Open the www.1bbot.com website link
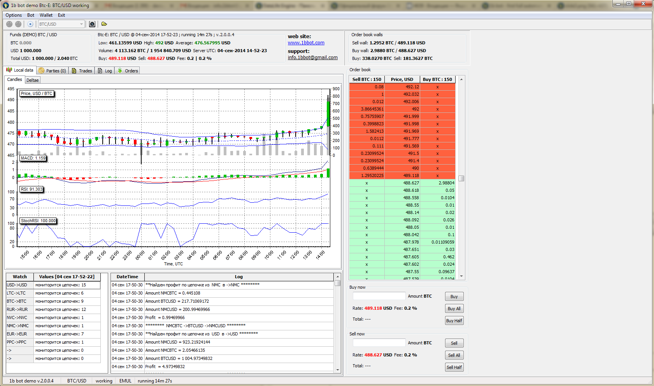The image size is (654, 386). click(306, 43)
